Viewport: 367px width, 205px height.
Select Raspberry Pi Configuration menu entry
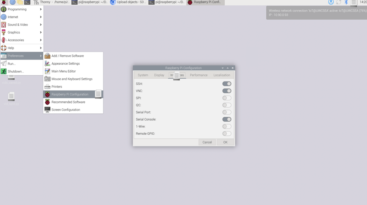[x=73, y=94]
